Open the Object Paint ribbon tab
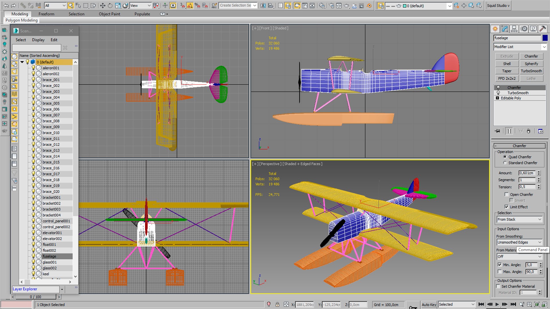Image resolution: width=550 pixels, height=309 pixels. pyautogui.click(x=109, y=14)
